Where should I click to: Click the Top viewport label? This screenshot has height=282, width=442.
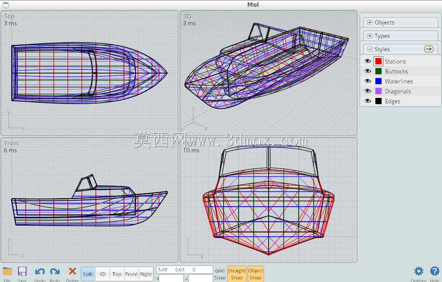(x=9, y=16)
